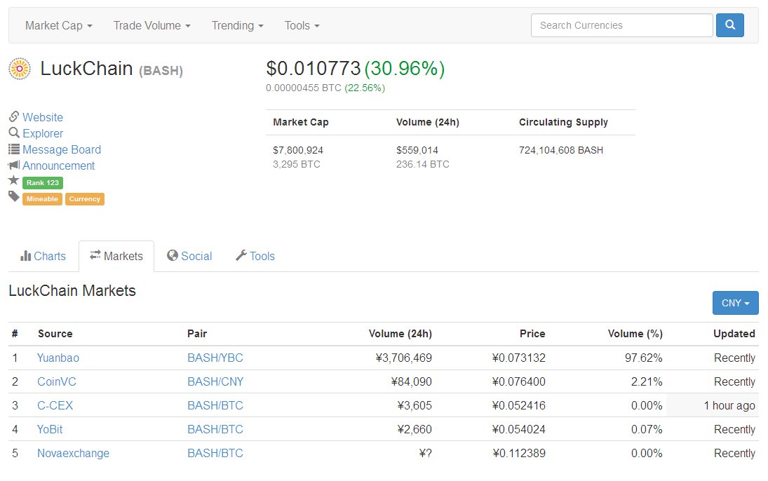
Task: Click the star icon beside Rank 123
Action: (x=13, y=182)
